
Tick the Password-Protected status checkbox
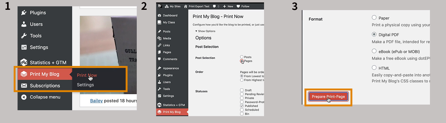pos(242,102)
